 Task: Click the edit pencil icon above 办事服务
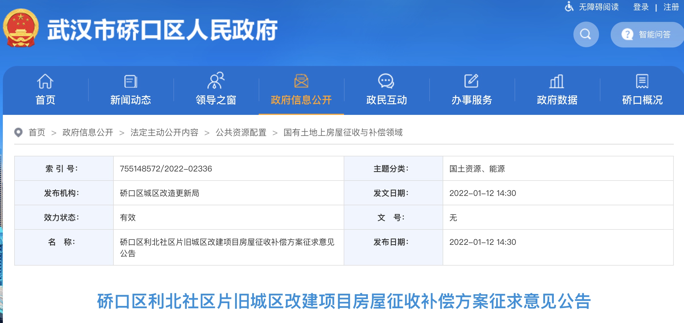[472, 81]
